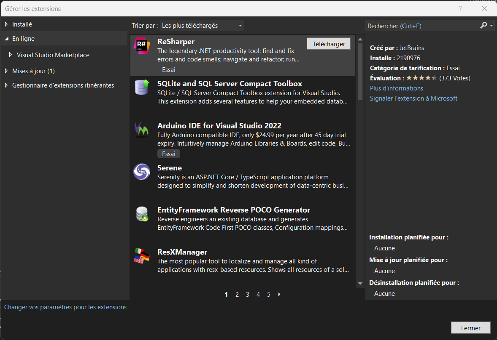
Task: Select Visual Studio Marketplace source
Action: [x=53, y=55]
